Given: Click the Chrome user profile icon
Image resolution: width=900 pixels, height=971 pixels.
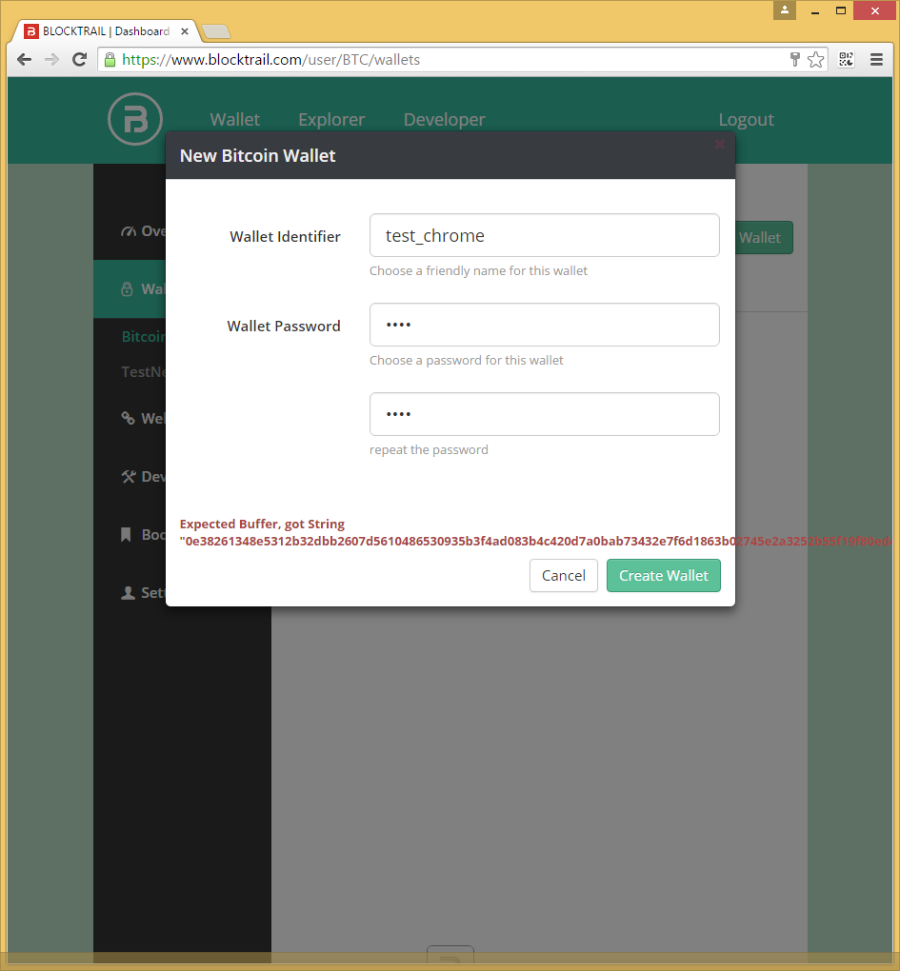Looking at the screenshot, I should (785, 10).
